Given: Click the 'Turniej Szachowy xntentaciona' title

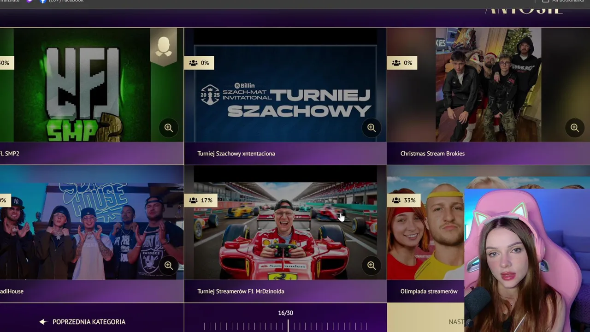Looking at the screenshot, I should click(236, 154).
